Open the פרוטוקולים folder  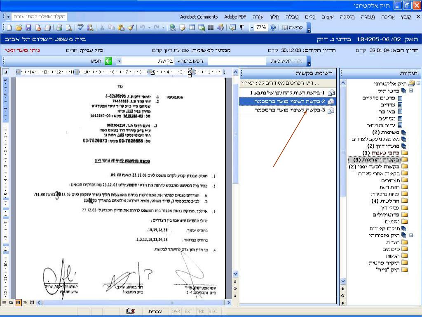pos(390,215)
